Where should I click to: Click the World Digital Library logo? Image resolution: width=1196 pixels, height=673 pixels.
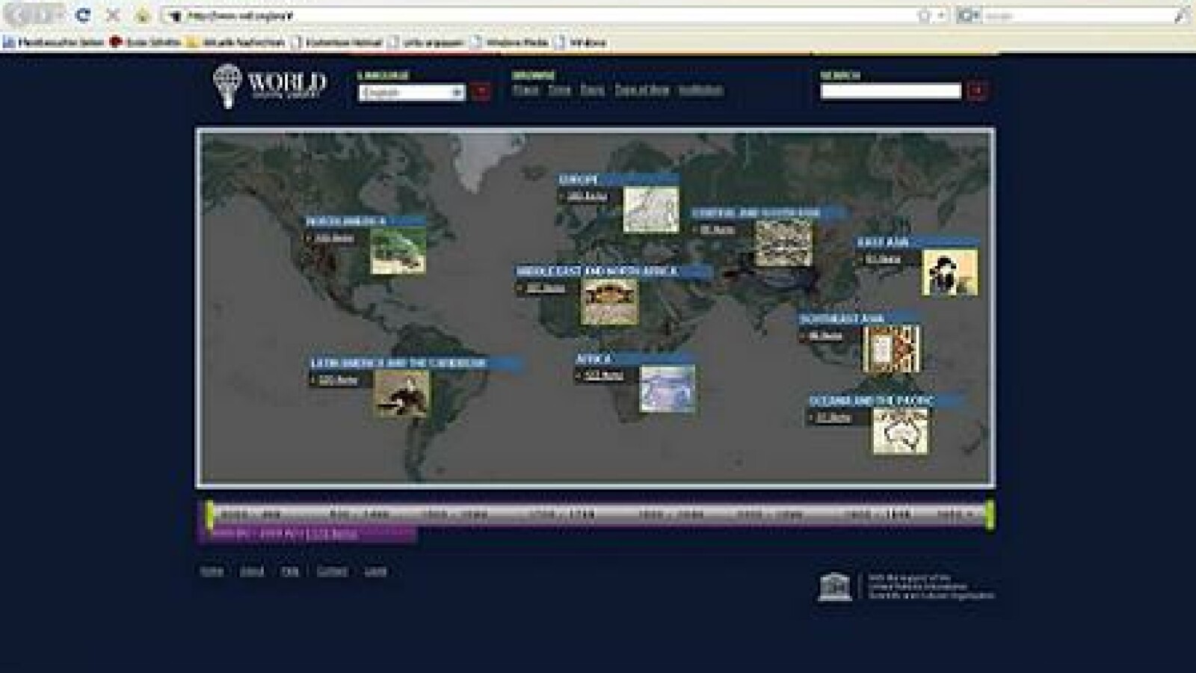[x=269, y=85]
